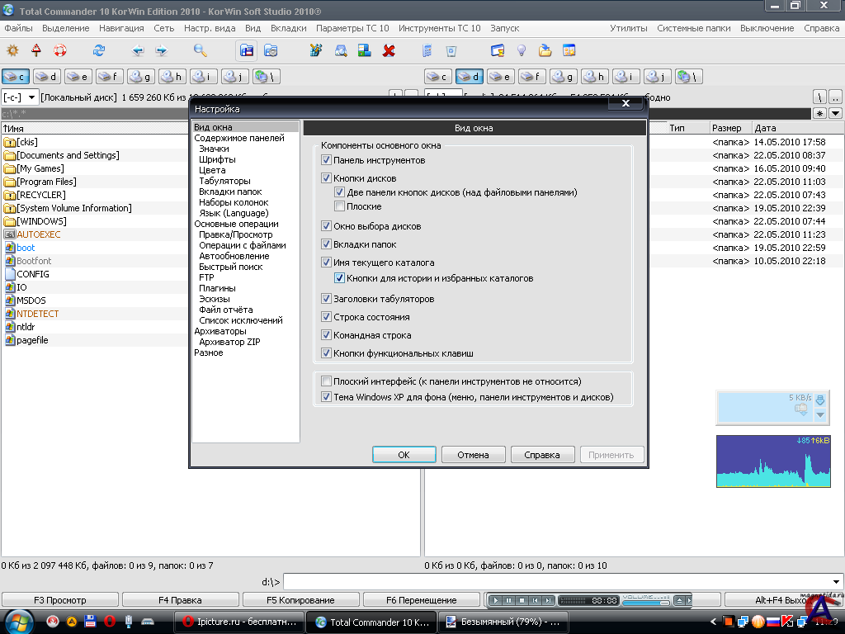Click the recycle bin toolbar icon

tap(451, 50)
